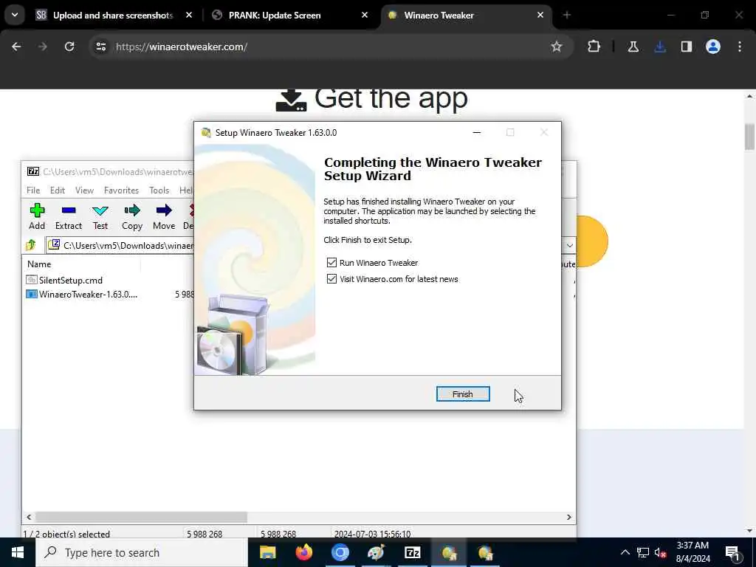Open the notification center icon
This screenshot has height=567, width=756.
pyautogui.click(x=733, y=552)
